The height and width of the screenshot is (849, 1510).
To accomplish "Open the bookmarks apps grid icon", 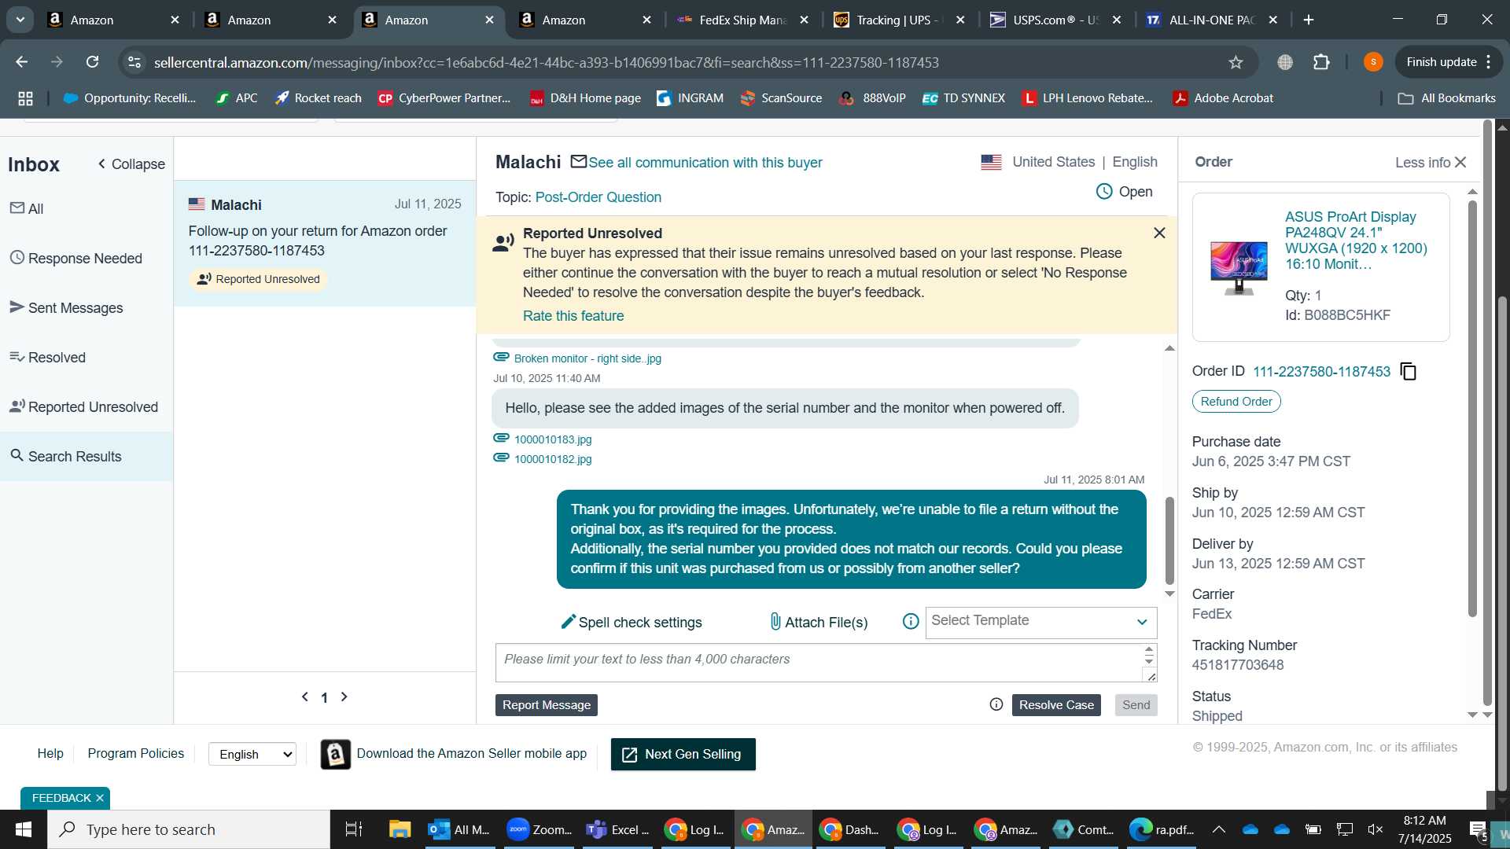I will pos(25,98).
